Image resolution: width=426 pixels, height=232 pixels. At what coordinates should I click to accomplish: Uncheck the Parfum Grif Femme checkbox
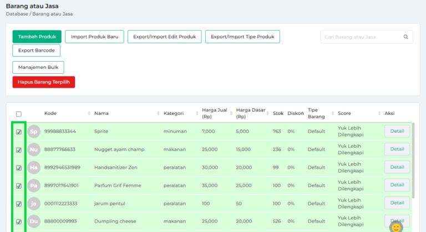point(19,186)
